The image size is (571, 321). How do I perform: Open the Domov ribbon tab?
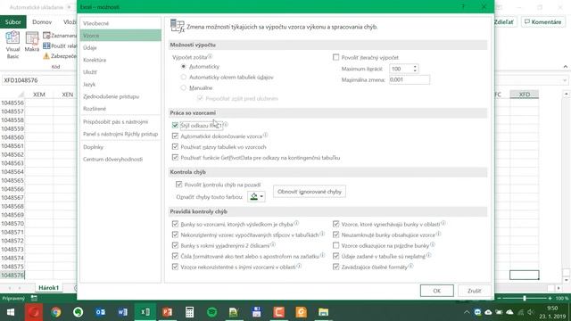tap(42, 21)
